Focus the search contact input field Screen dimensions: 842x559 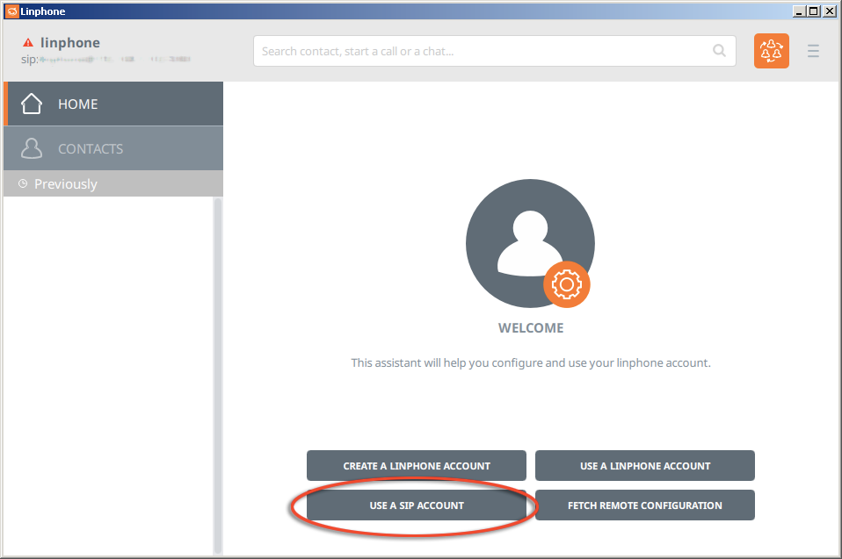[495, 51]
